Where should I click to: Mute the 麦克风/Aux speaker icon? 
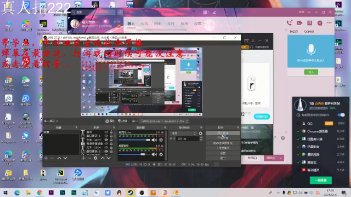(154, 140)
